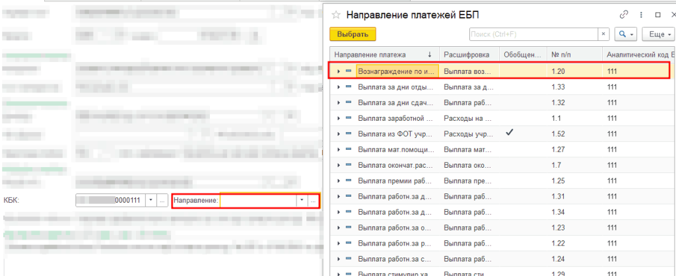
Task: Select the Выплата мат.помощи entry
Action: 396,149
